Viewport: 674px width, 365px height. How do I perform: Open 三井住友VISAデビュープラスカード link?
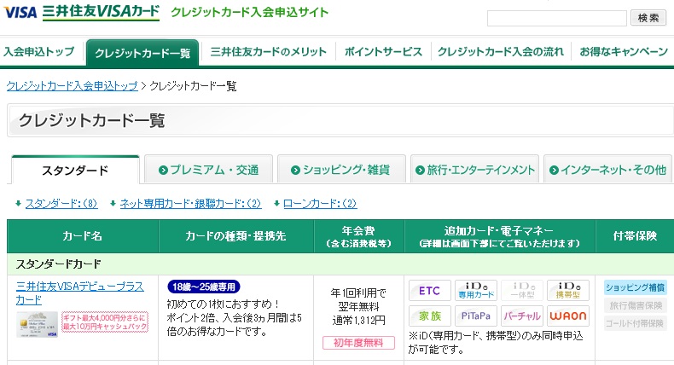pos(80,293)
